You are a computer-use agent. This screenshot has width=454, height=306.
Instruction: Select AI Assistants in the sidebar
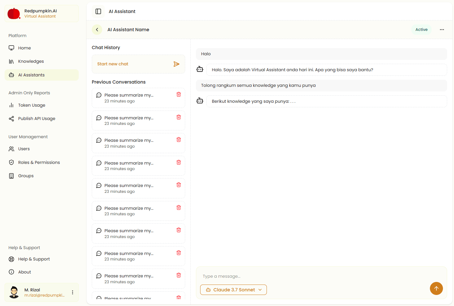(x=31, y=75)
